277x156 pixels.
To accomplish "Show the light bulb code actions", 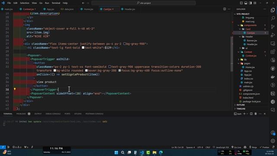I will [15, 89].
